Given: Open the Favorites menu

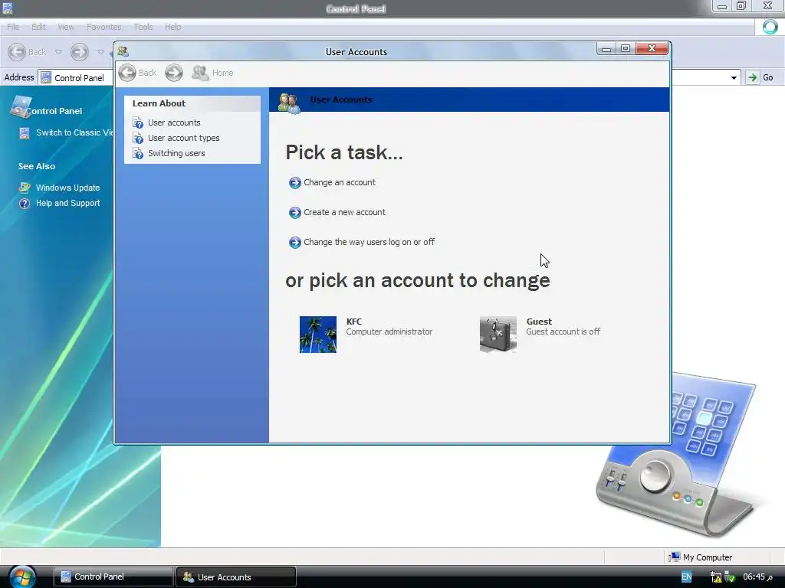Looking at the screenshot, I should (x=103, y=27).
